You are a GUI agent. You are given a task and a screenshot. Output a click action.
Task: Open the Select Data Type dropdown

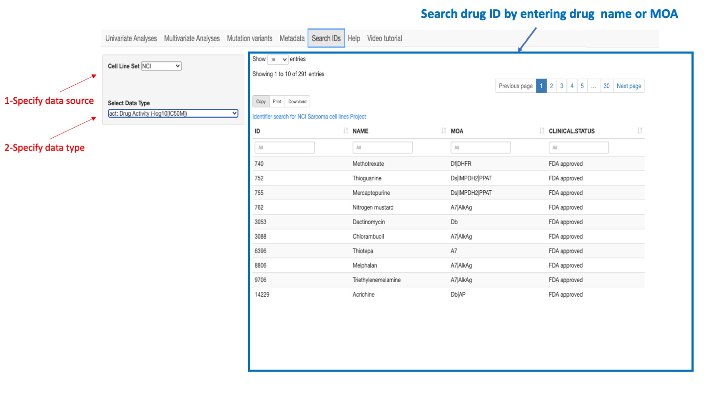pos(173,113)
